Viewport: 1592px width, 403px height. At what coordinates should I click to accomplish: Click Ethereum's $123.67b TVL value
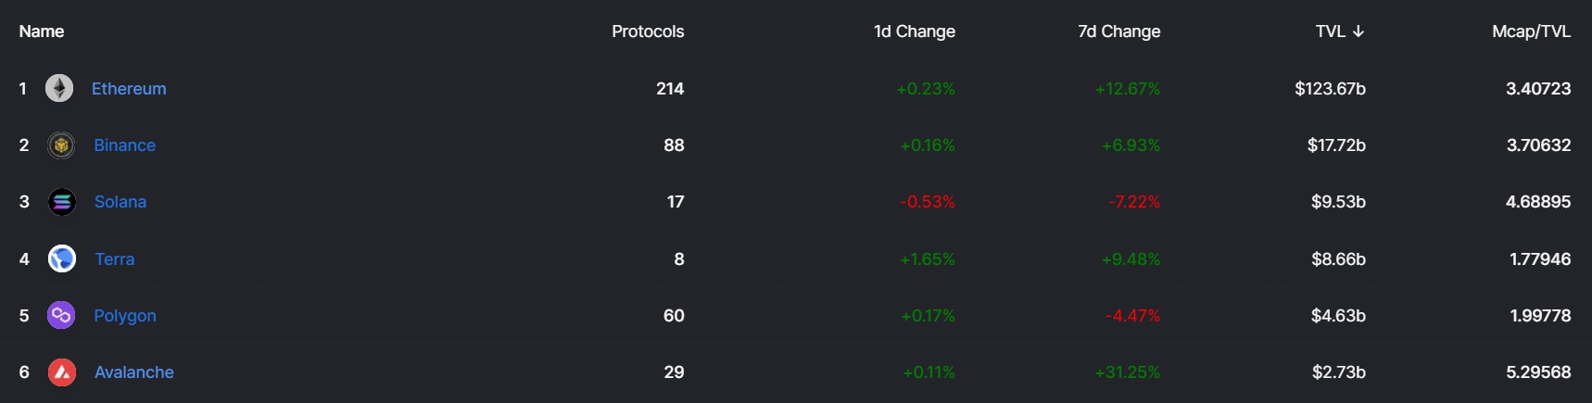(1331, 89)
